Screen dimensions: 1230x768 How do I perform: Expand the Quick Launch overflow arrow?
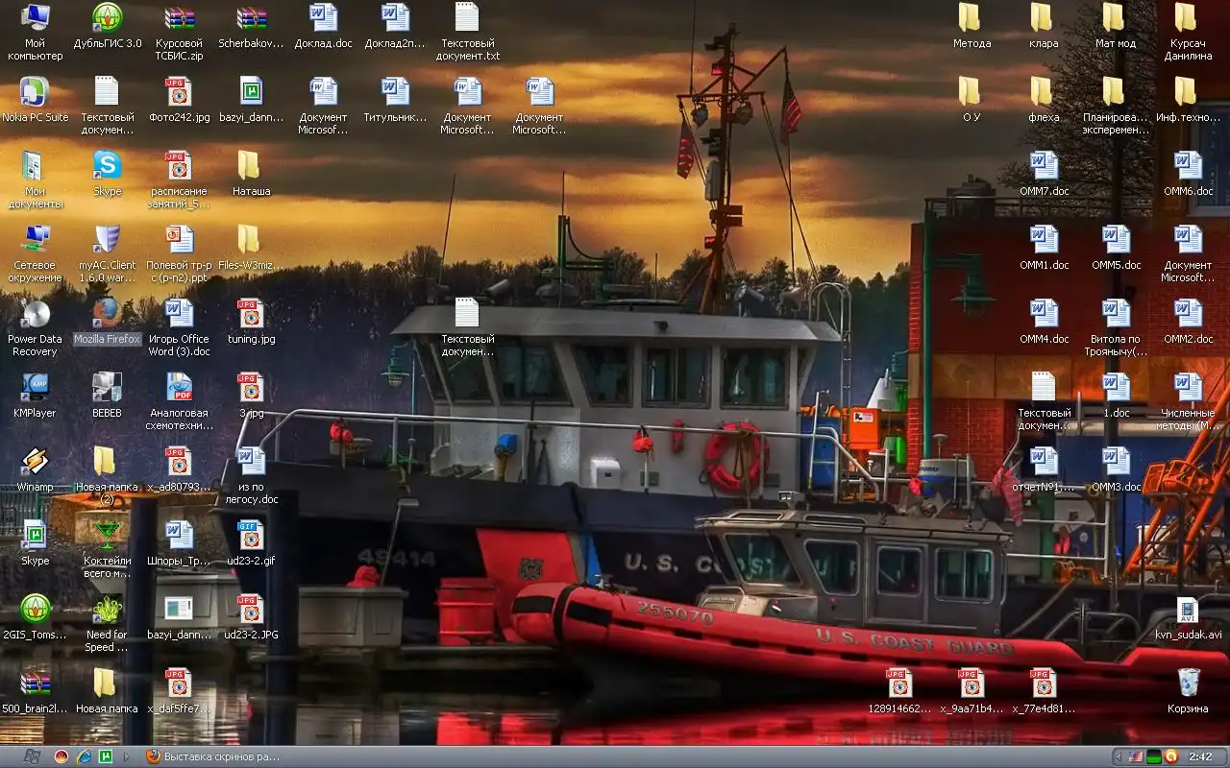[x=127, y=757]
